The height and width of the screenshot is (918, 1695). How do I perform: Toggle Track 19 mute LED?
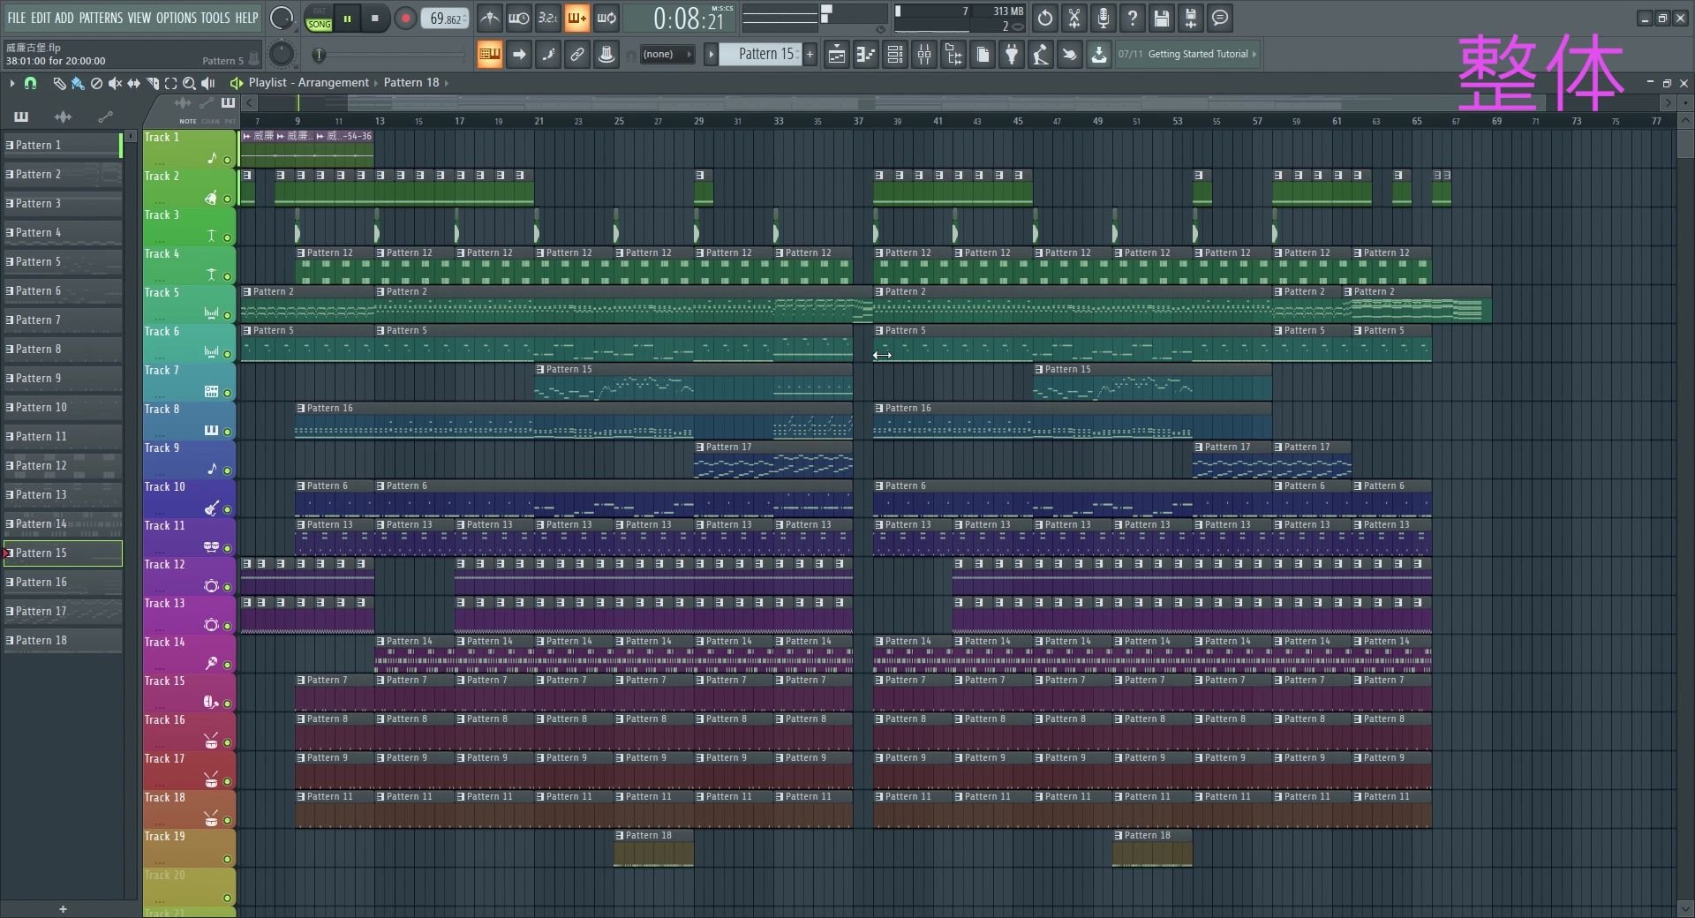coord(227,859)
